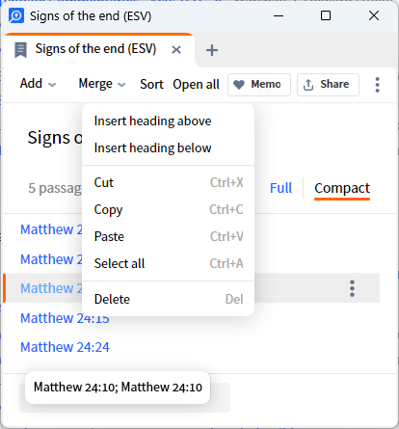Image resolution: width=399 pixels, height=429 pixels.
Task: Click the Share upload button
Action: (328, 85)
